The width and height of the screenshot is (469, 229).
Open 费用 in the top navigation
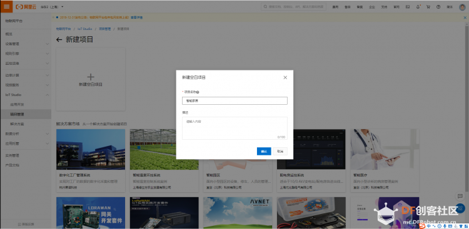pos(335,7)
